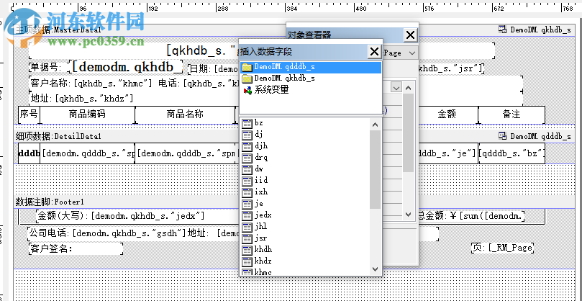Viewport: 582px width, 301px height.
Task: Select the 客户名称:[qkhdb_s."khmc"] memo
Action: tap(91, 83)
